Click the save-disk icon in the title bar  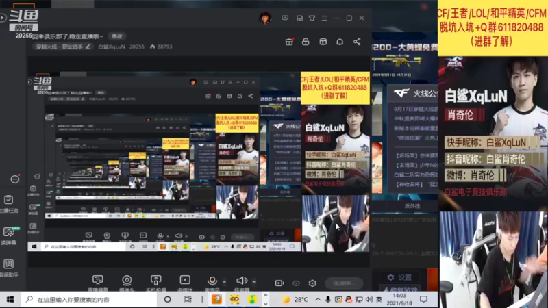(299, 18)
